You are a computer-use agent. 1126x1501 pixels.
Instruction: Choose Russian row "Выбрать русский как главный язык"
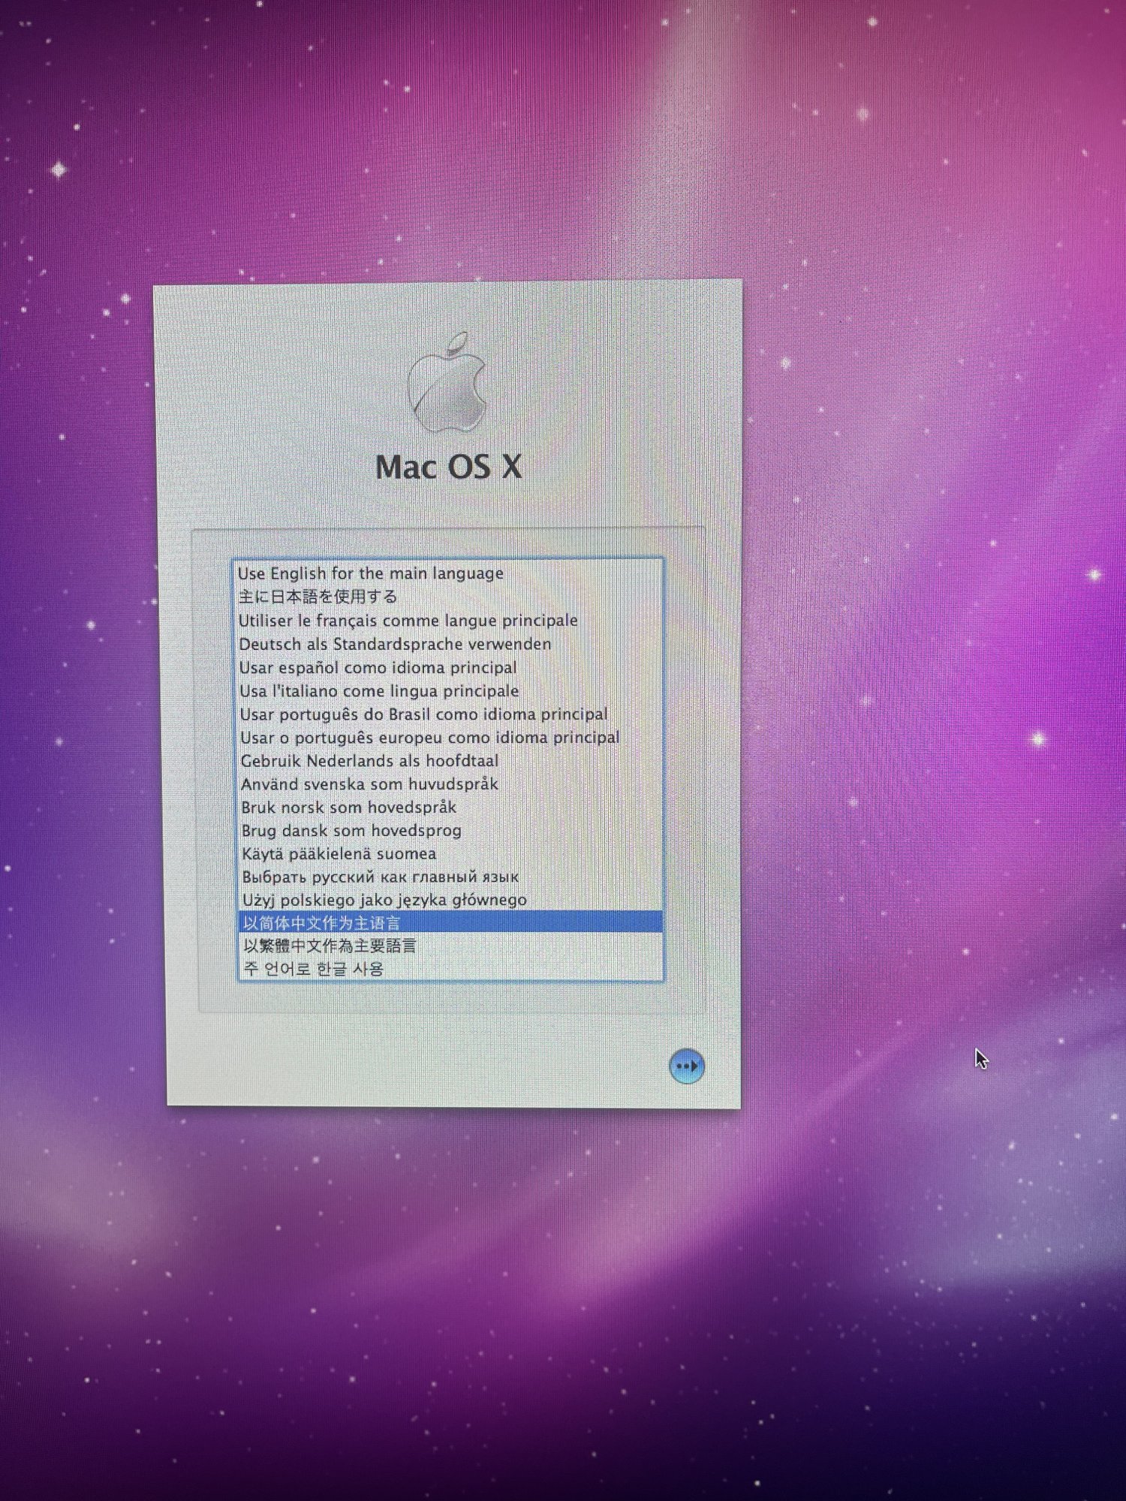(450, 877)
